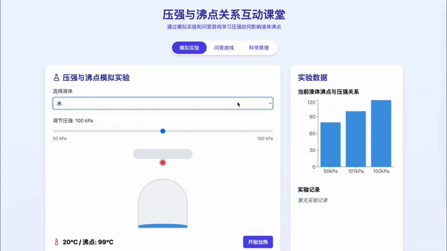Click the 开始加热 button
The height and width of the screenshot is (251, 447).
point(258,242)
